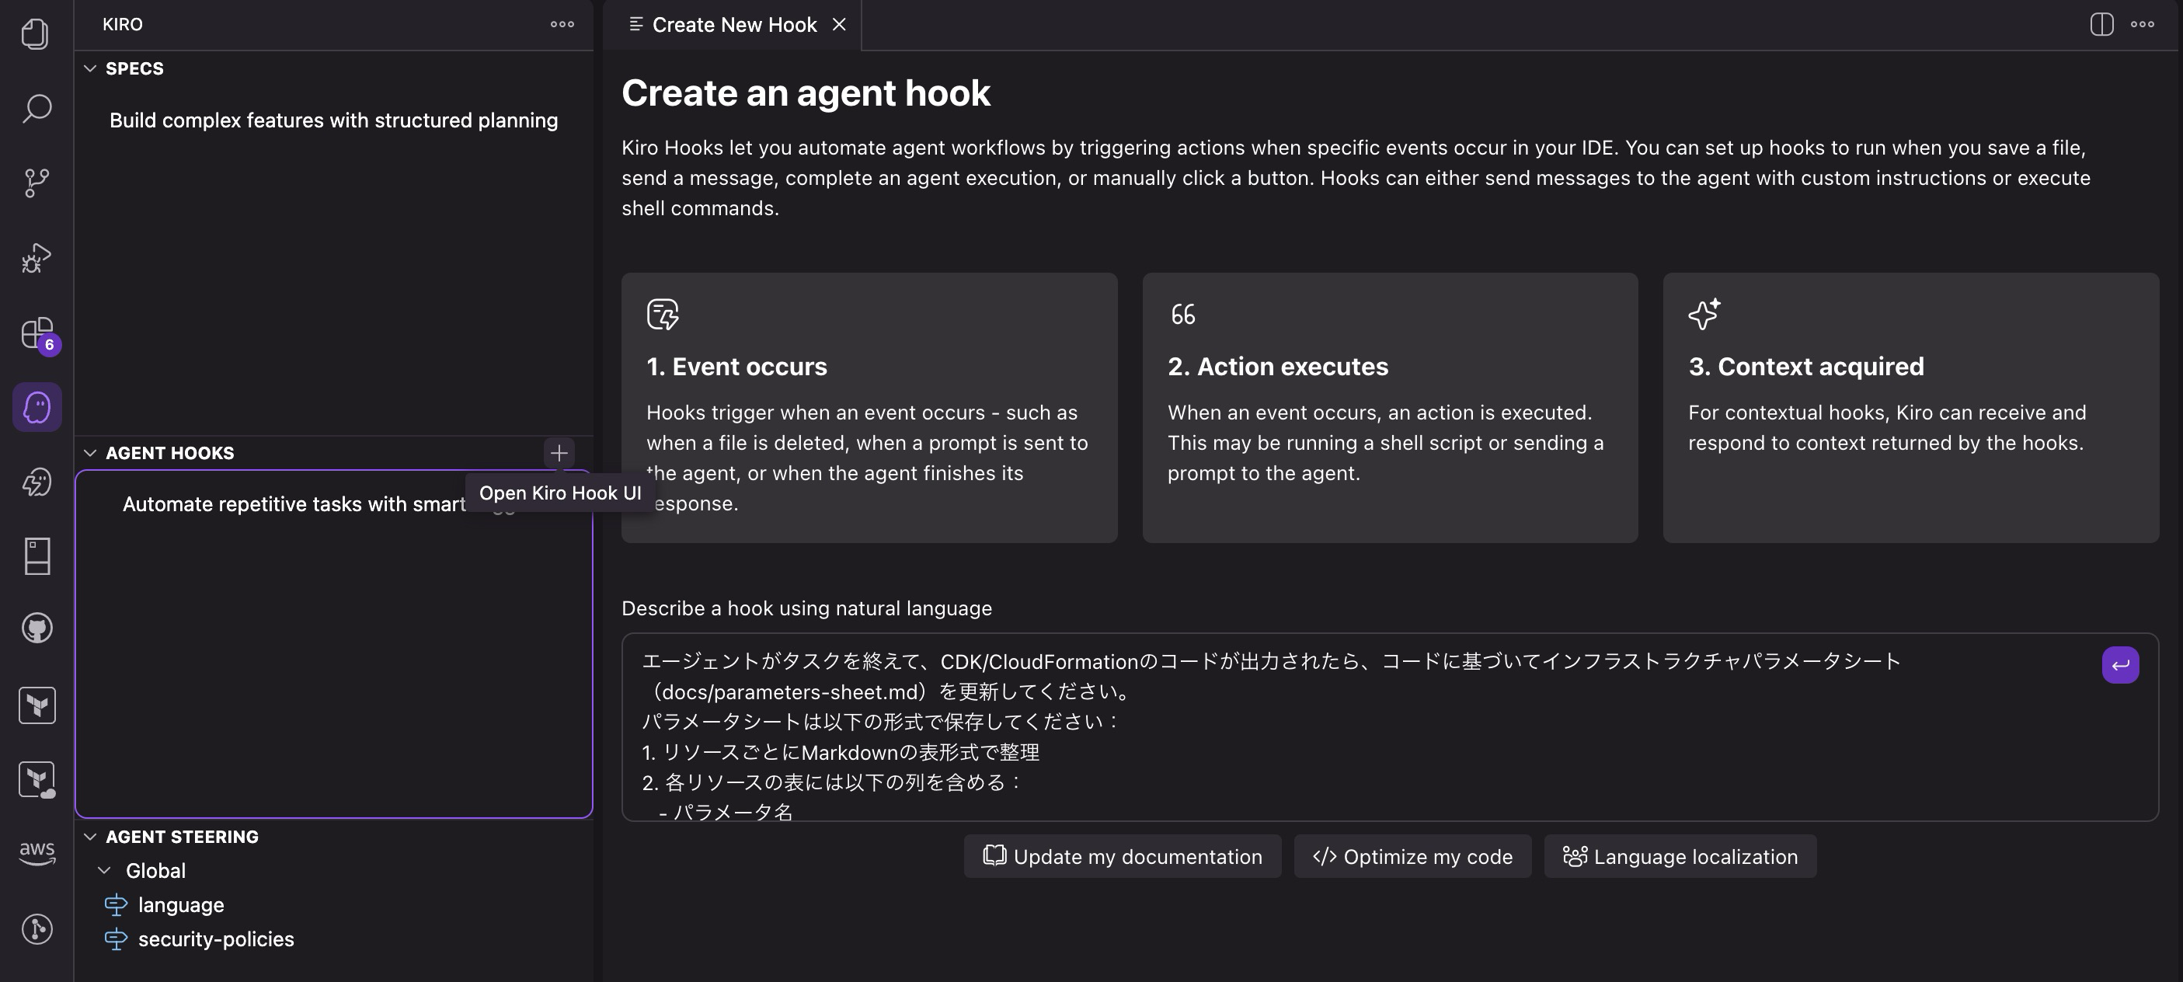Click inside the natural language hook description field

tap(1271, 737)
